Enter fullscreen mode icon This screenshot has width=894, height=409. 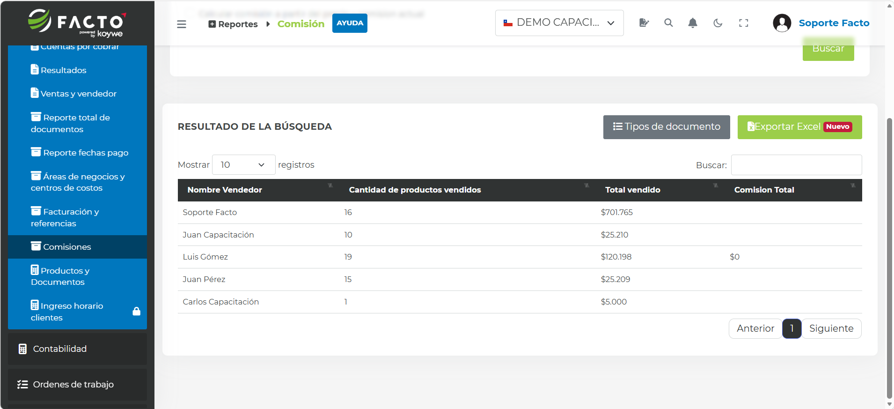coord(744,22)
